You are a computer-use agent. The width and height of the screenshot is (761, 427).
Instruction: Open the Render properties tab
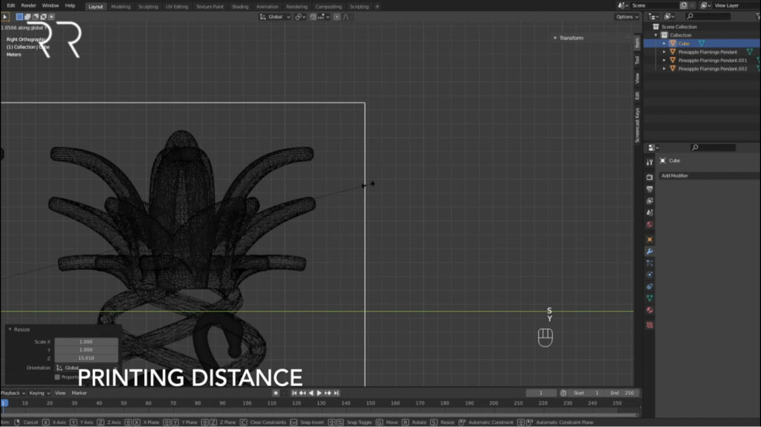[x=650, y=177]
